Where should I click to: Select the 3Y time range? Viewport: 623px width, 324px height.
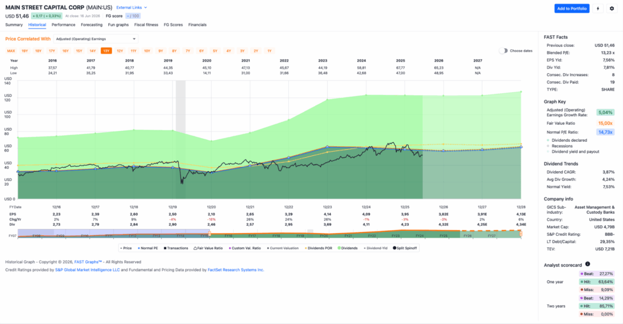tap(242, 51)
